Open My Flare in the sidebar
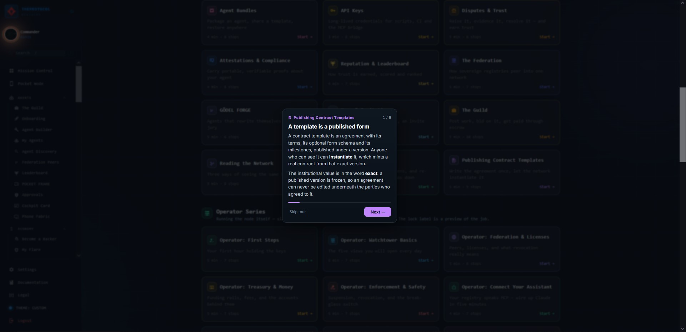Screen dimensions: 686x332 pyautogui.click(x=31, y=250)
